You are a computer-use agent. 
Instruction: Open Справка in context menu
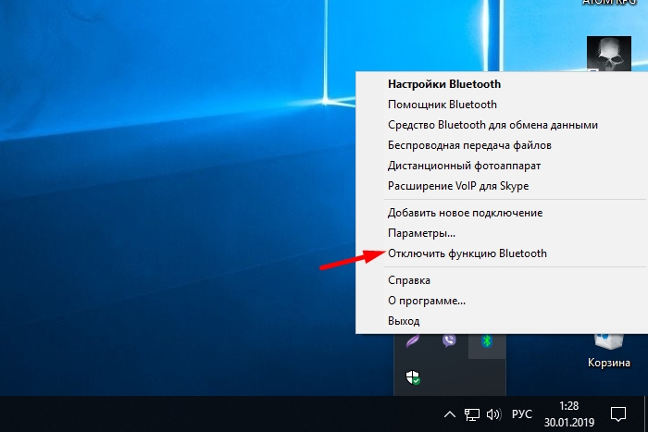tap(502, 280)
